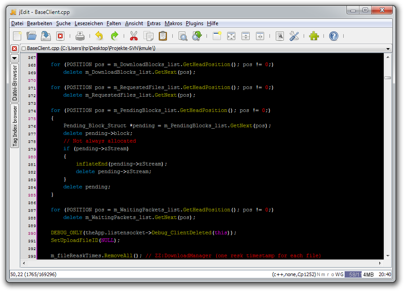Click the Find magnifier icon in the toolbar
The width and height of the screenshot is (404, 291).
(183, 36)
